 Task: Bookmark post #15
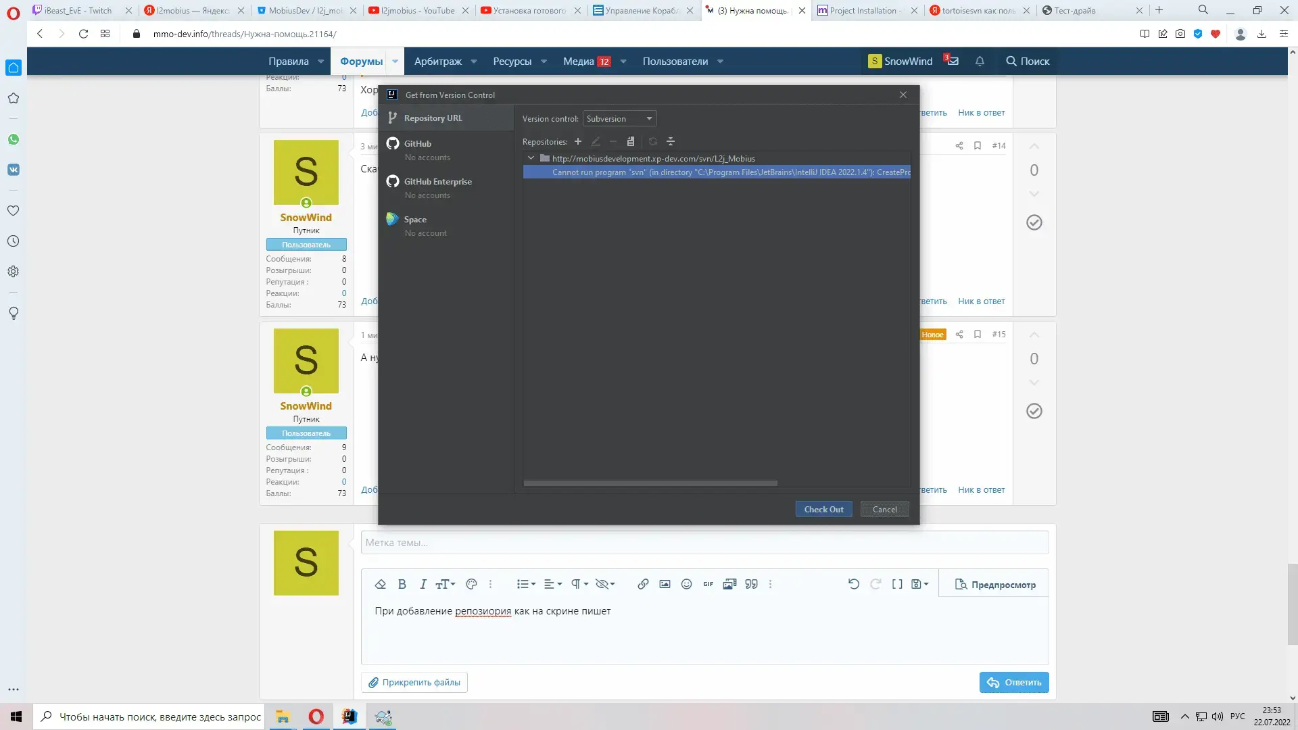[x=978, y=335]
